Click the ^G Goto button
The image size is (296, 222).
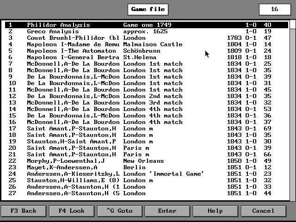[119, 211]
